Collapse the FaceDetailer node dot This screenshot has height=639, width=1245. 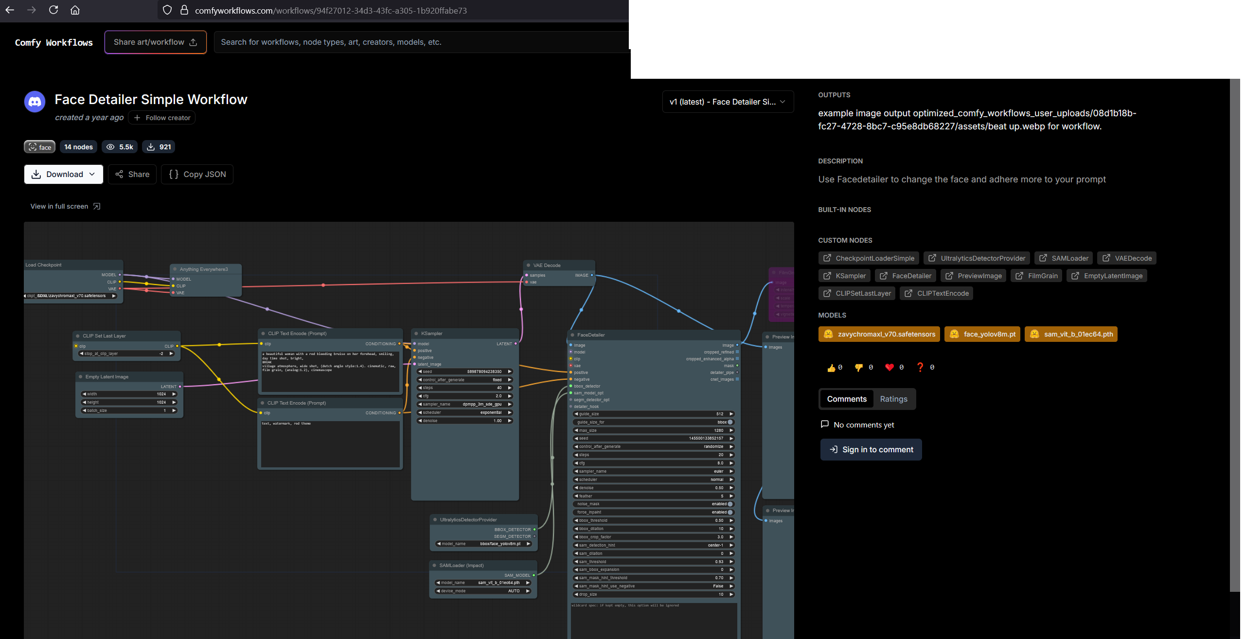pos(572,335)
